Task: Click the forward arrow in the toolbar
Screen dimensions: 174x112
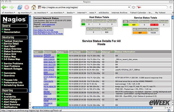Action: (x=11, y=7)
